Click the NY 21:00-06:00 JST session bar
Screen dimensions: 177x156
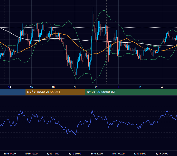pyautogui.click(x=131, y=92)
